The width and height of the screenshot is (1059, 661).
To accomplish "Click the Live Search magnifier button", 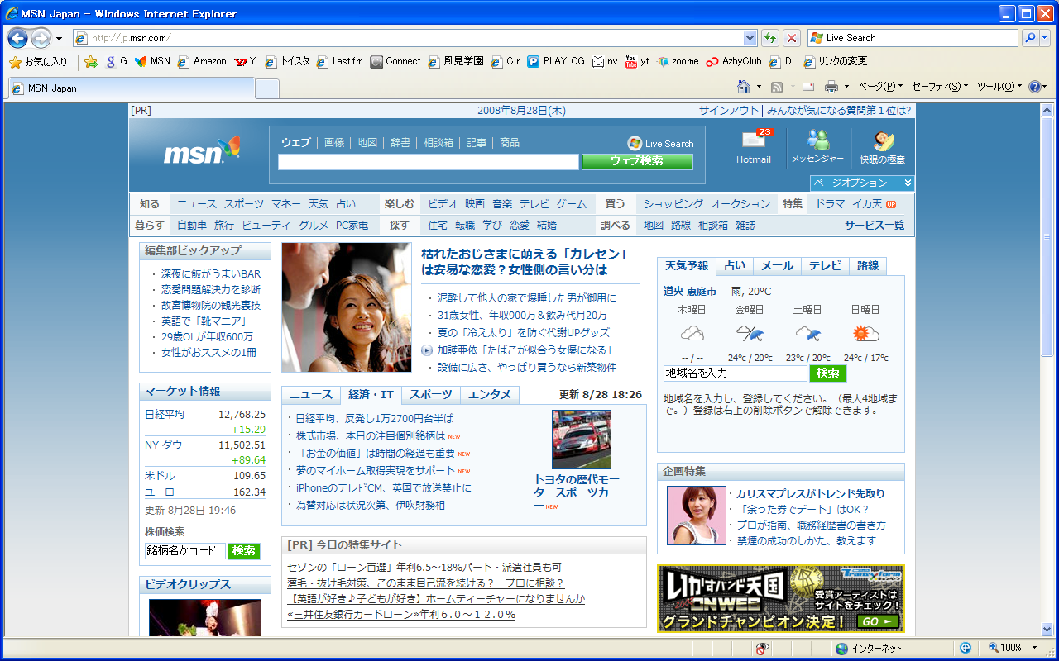I will 1030,38.
